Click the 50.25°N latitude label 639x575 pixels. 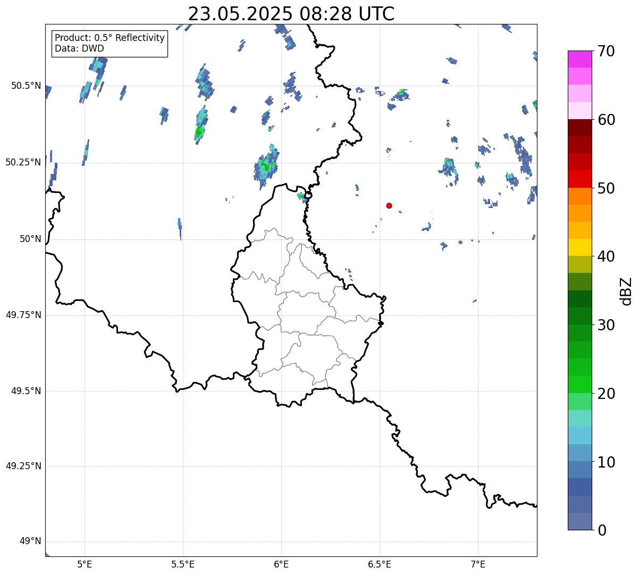coord(23,162)
